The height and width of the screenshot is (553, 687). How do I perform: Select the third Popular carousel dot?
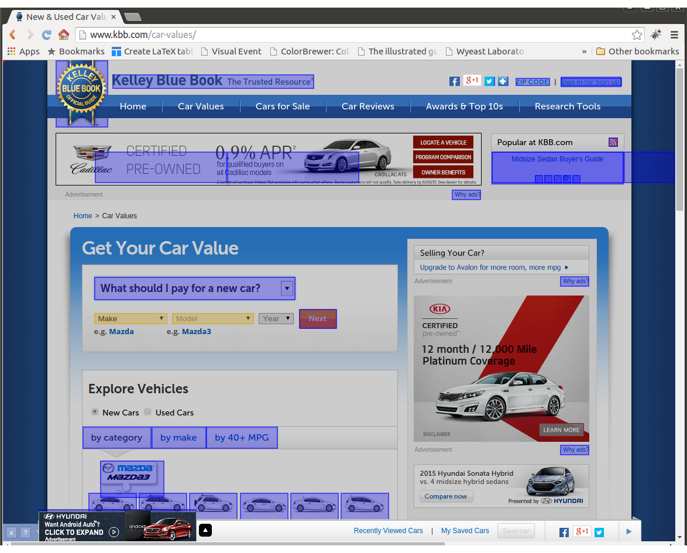pos(557,179)
